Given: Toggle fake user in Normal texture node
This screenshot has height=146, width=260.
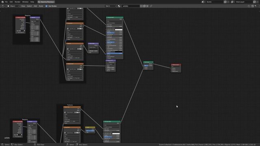Looking at the screenshot, I should point(78,49).
